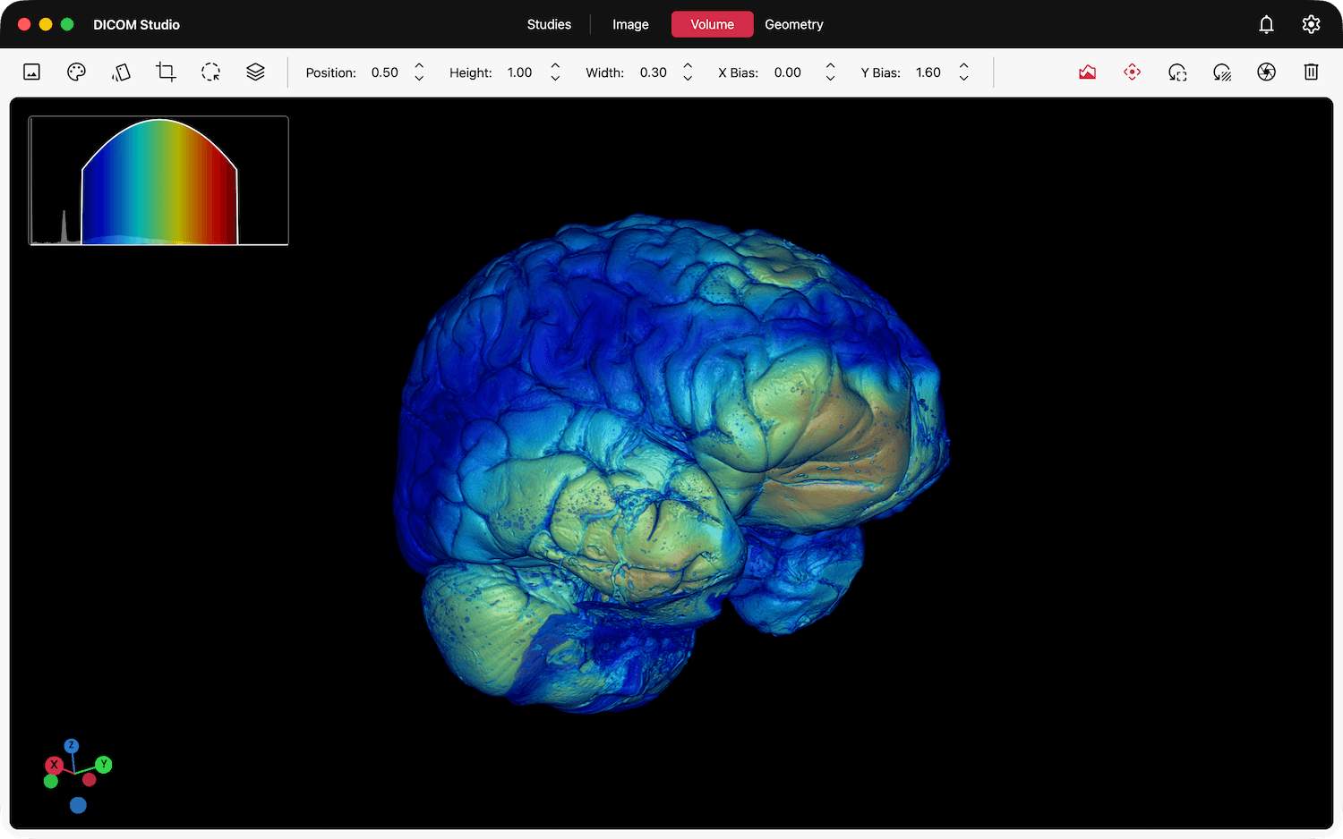Activate the crop tool
This screenshot has width=1343, height=839.
click(166, 72)
